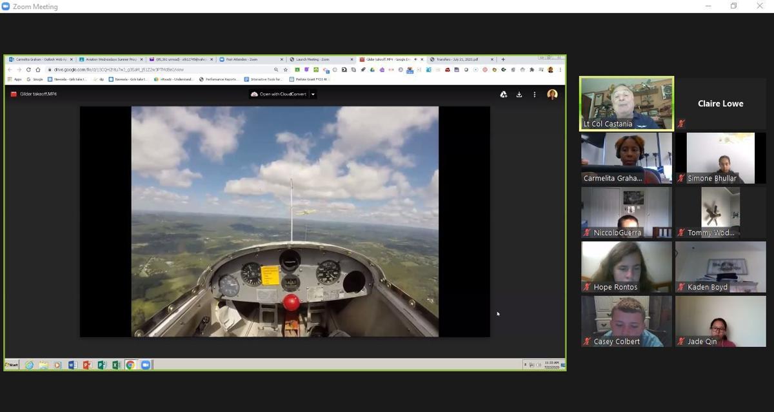Select Claire Lowe's participant tile
The width and height of the screenshot is (774, 412).
coord(720,104)
